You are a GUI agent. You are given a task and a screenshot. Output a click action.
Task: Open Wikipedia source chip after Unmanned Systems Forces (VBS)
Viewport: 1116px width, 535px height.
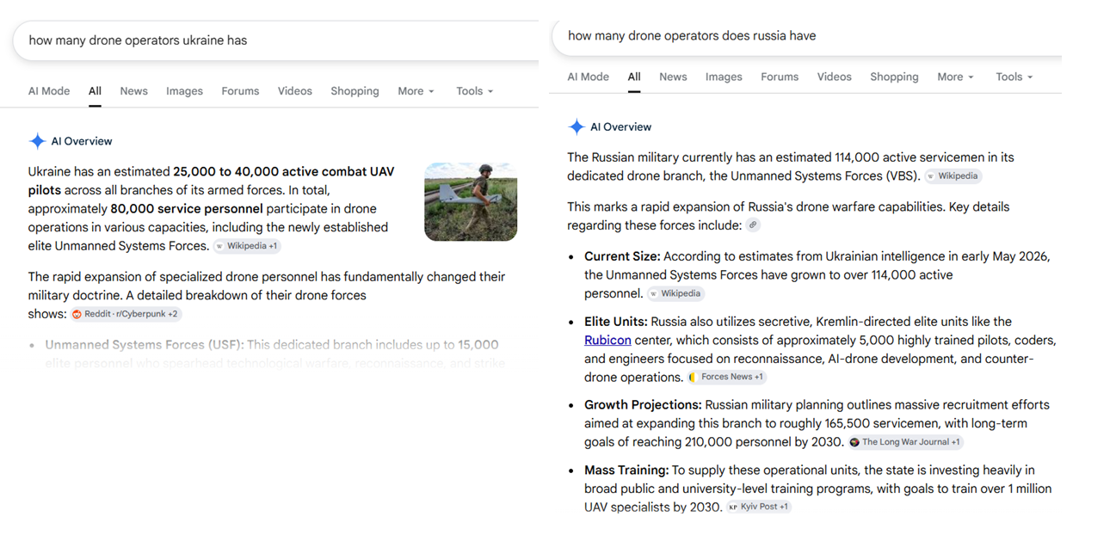953,175
